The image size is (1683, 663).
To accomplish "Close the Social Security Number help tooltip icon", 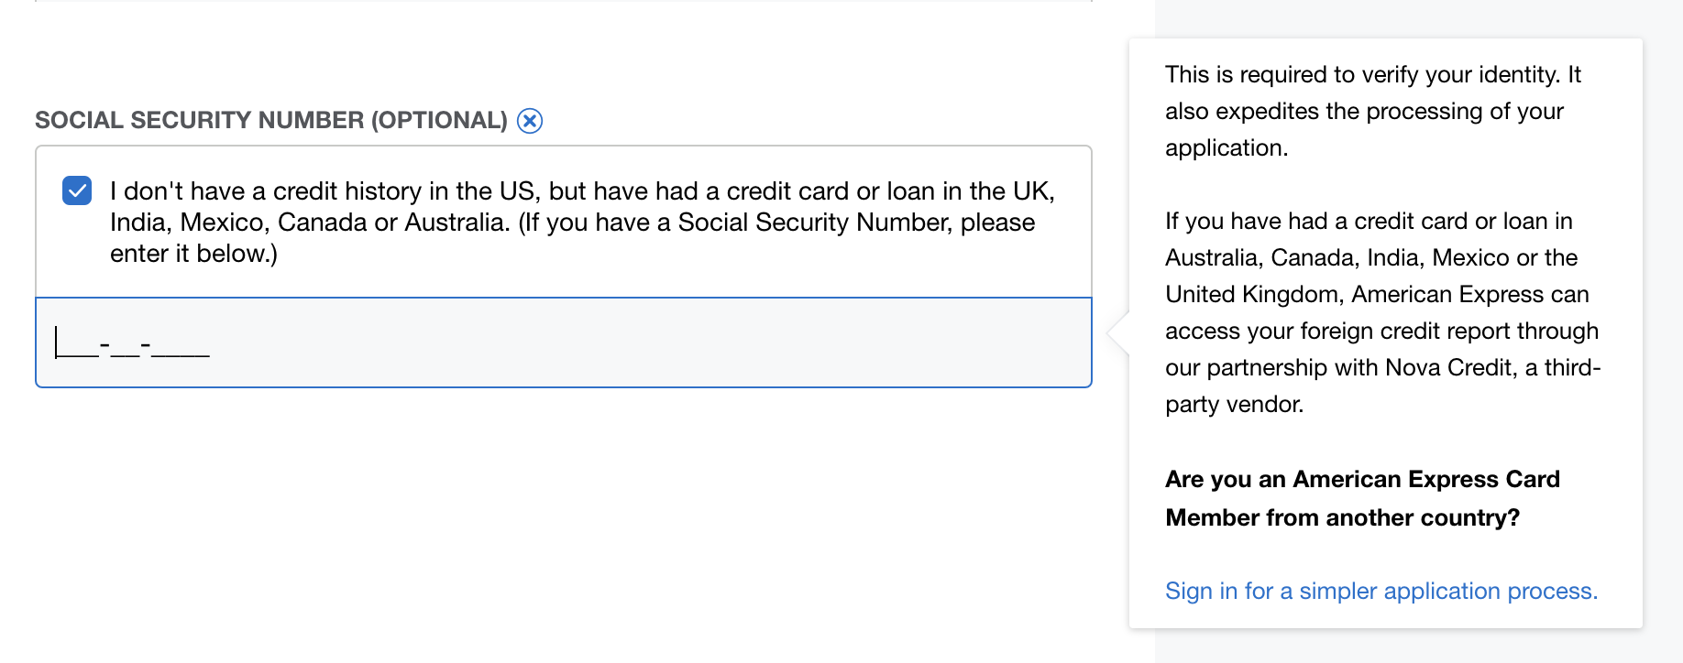I will (530, 121).
